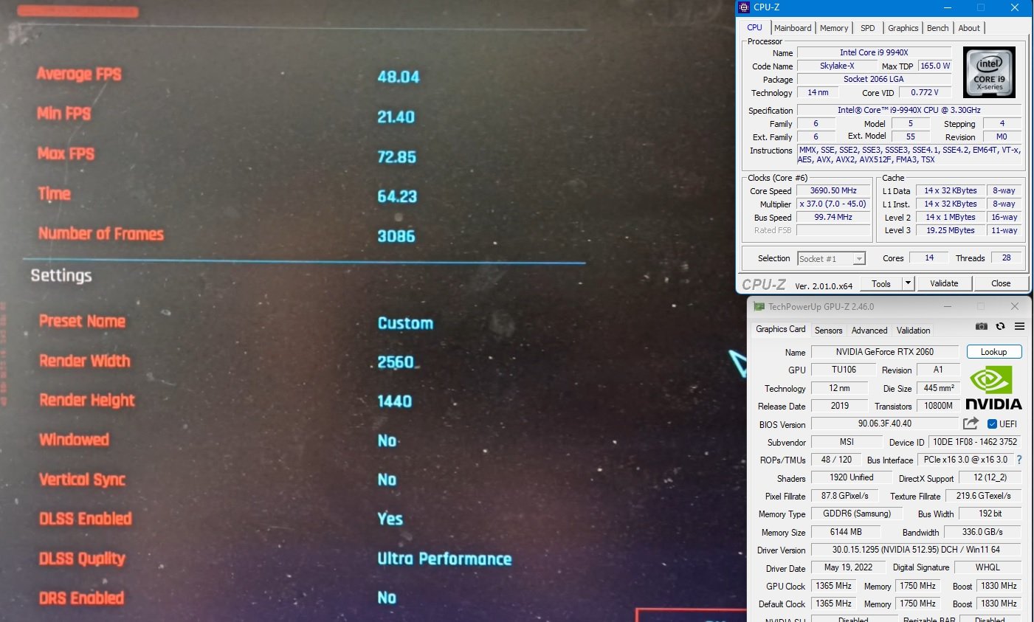
Task: Click the Package value Socket 2066 LGA
Action: 874,79
